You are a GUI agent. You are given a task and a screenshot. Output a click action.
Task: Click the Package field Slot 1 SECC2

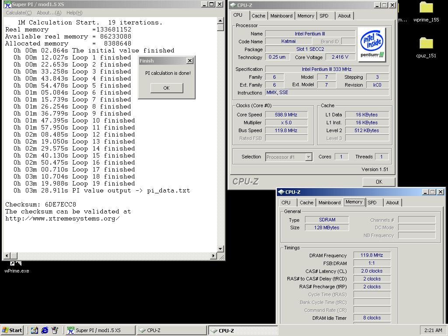(x=310, y=49)
